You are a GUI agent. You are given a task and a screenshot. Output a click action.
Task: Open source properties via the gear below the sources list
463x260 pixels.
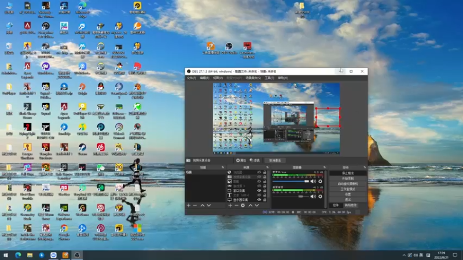(242, 205)
